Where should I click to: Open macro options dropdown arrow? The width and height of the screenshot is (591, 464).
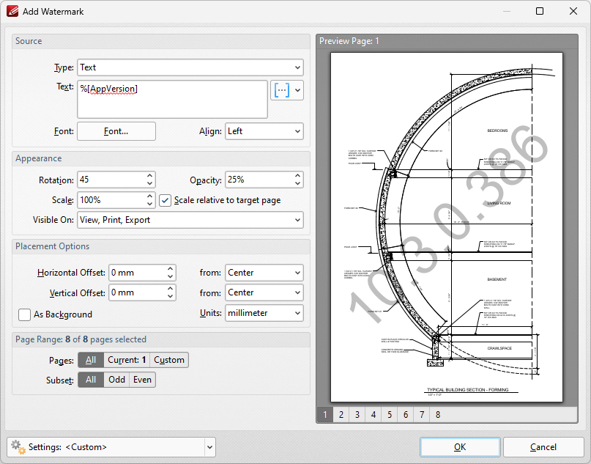coord(297,90)
